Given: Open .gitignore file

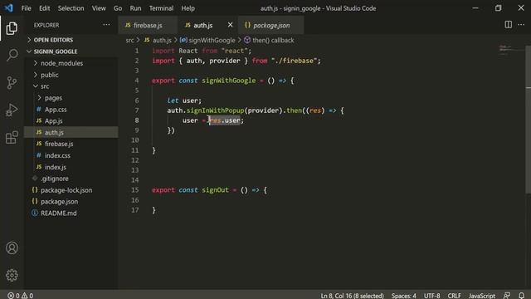Looking at the screenshot, I should pos(71,179).
